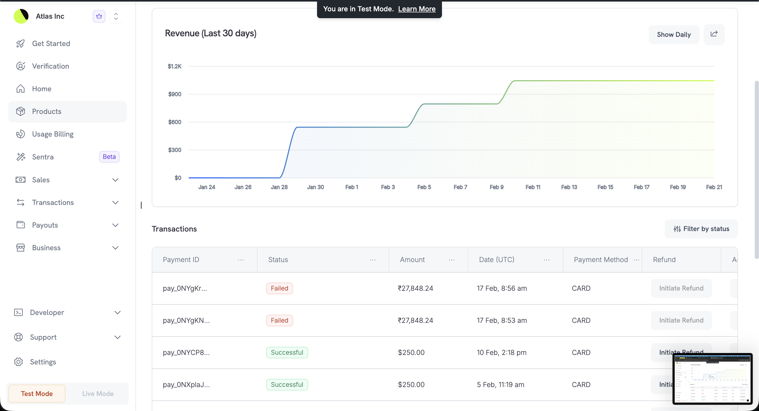
Task: Toggle the Show Daily view
Action: click(x=674, y=34)
